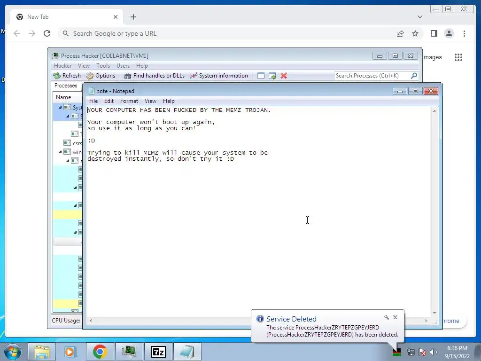Click the Service Deleted balloon title

point(291,319)
